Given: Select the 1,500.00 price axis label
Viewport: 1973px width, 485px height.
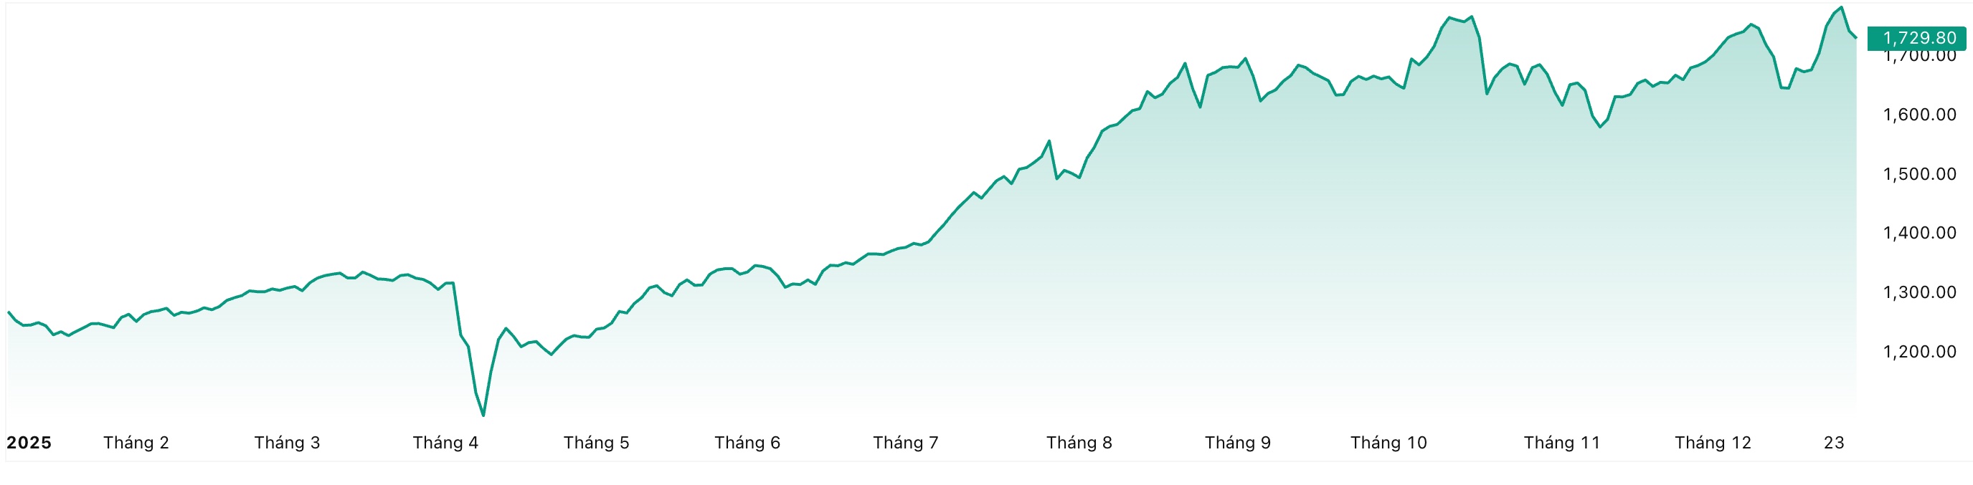Looking at the screenshot, I should click(x=1919, y=174).
